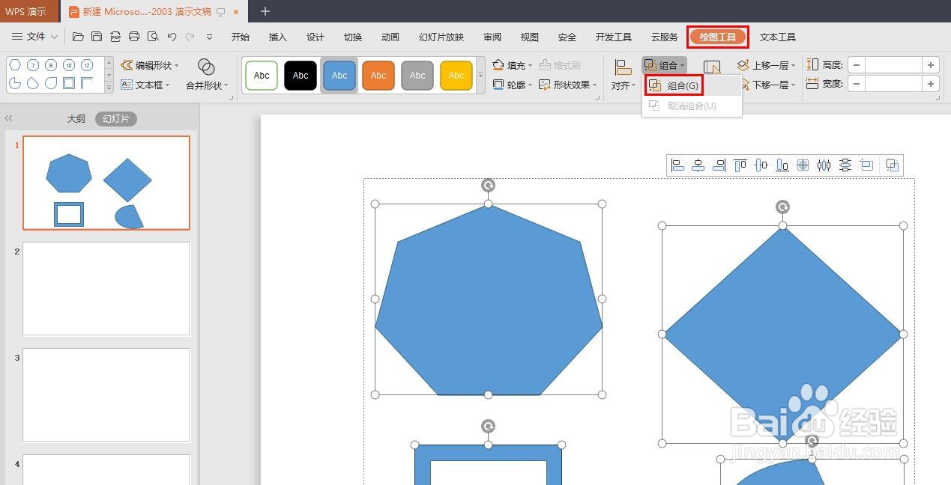Switch to the 设计 ribbon tab
Screen dimensions: 951x485
pos(315,37)
